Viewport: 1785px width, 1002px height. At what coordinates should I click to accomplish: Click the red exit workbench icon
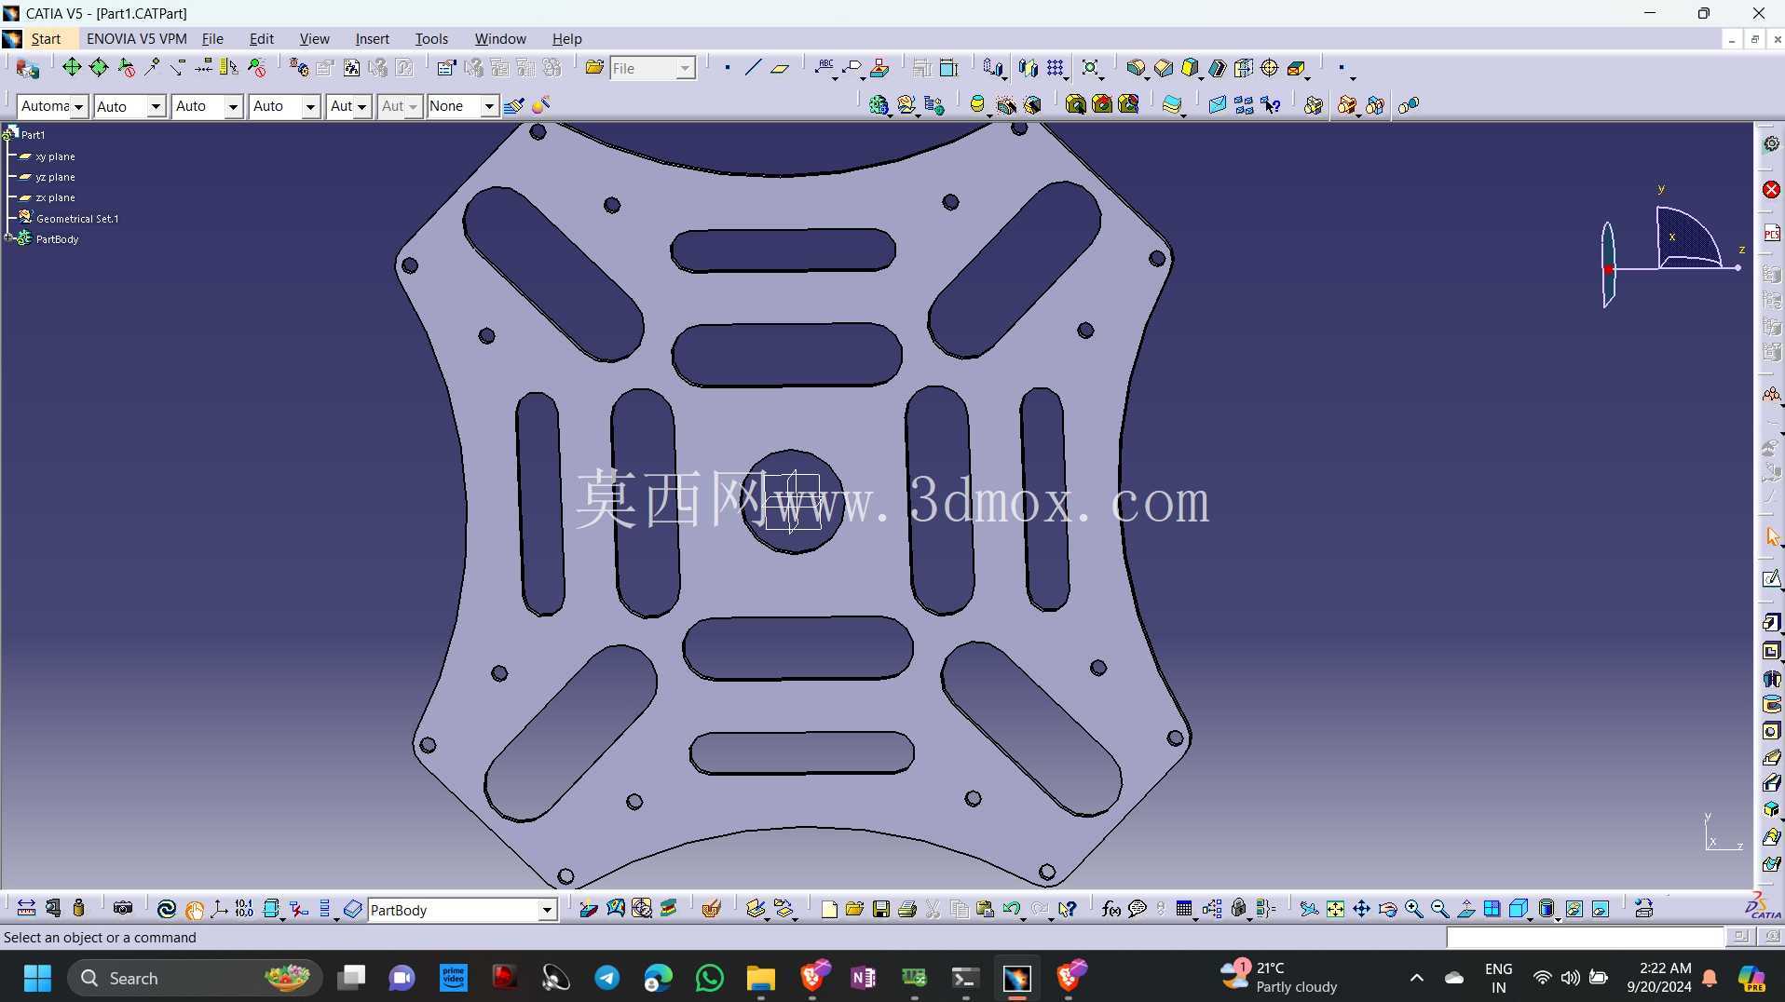[x=1771, y=190]
